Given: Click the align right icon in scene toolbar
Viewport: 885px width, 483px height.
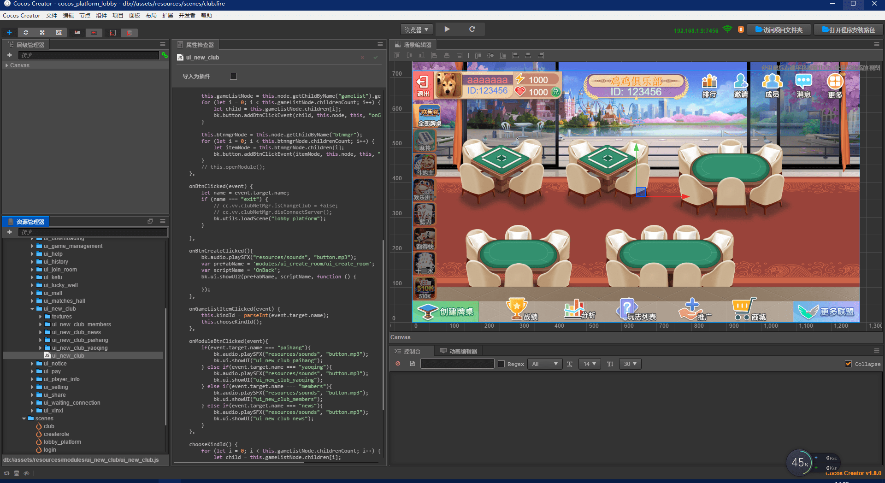Looking at the screenshot, I should [459, 55].
